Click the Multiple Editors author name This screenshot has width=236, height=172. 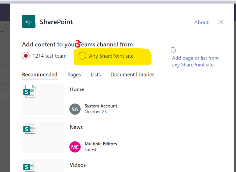[101, 144]
